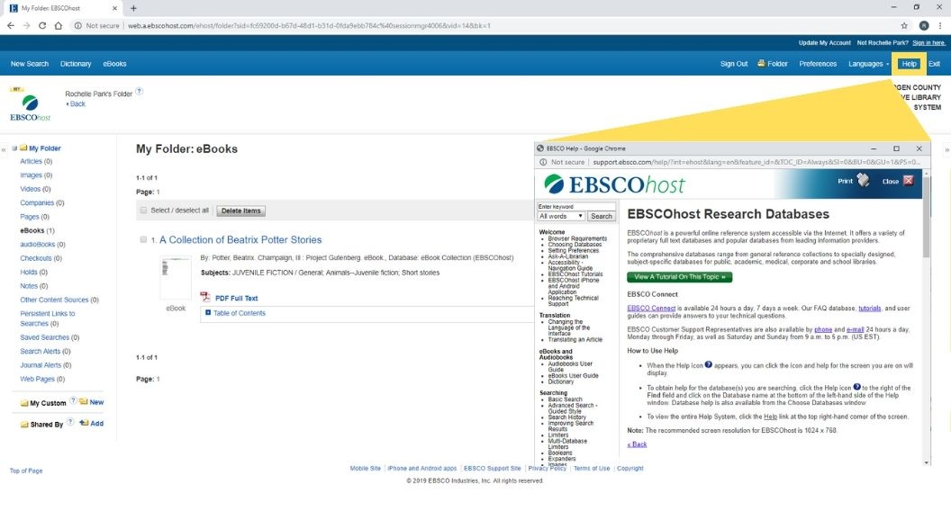The image size is (951, 511).
Task: Click the browser back arrow
Action: pyautogui.click(x=10, y=25)
